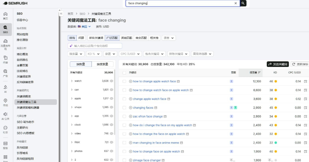Screen dimensions: 309x162
Task: Check 'change apple watch face' row
Action: pyautogui.click(x=124, y=99)
